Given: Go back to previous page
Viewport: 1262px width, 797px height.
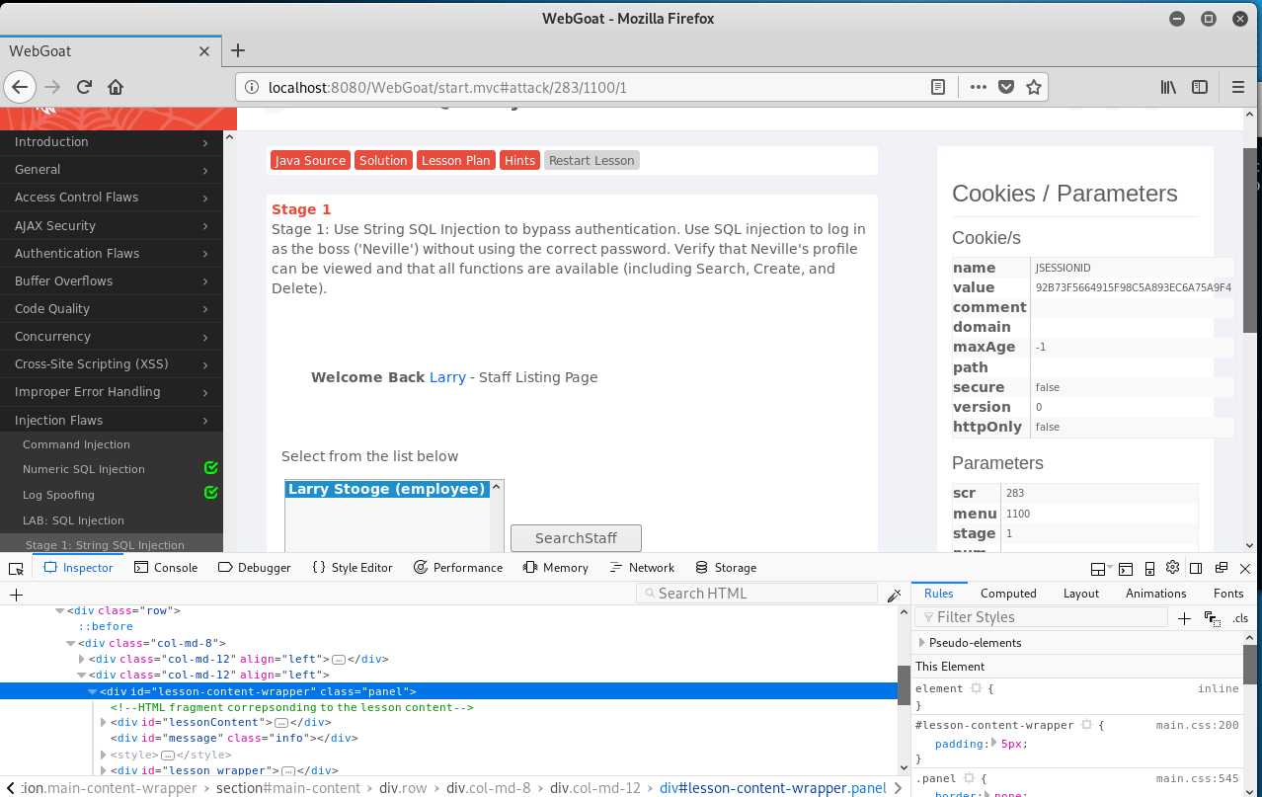Looking at the screenshot, I should 20,87.
